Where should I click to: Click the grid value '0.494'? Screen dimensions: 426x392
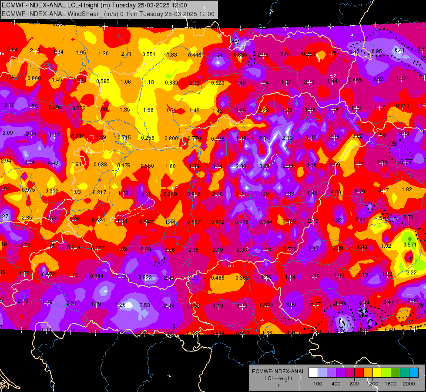pyautogui.click(x=56, y=108)
